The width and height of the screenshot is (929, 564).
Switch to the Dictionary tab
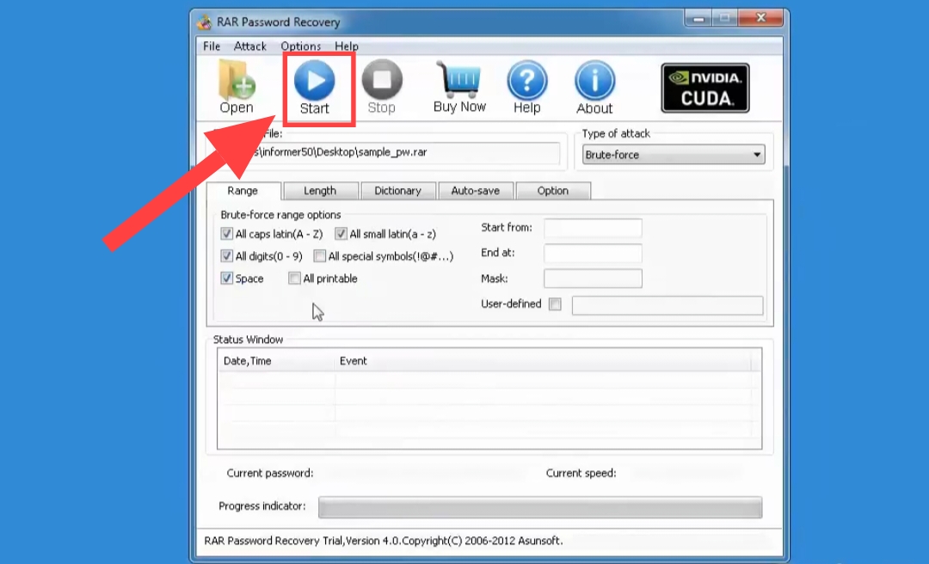click(x=397, y=191)
